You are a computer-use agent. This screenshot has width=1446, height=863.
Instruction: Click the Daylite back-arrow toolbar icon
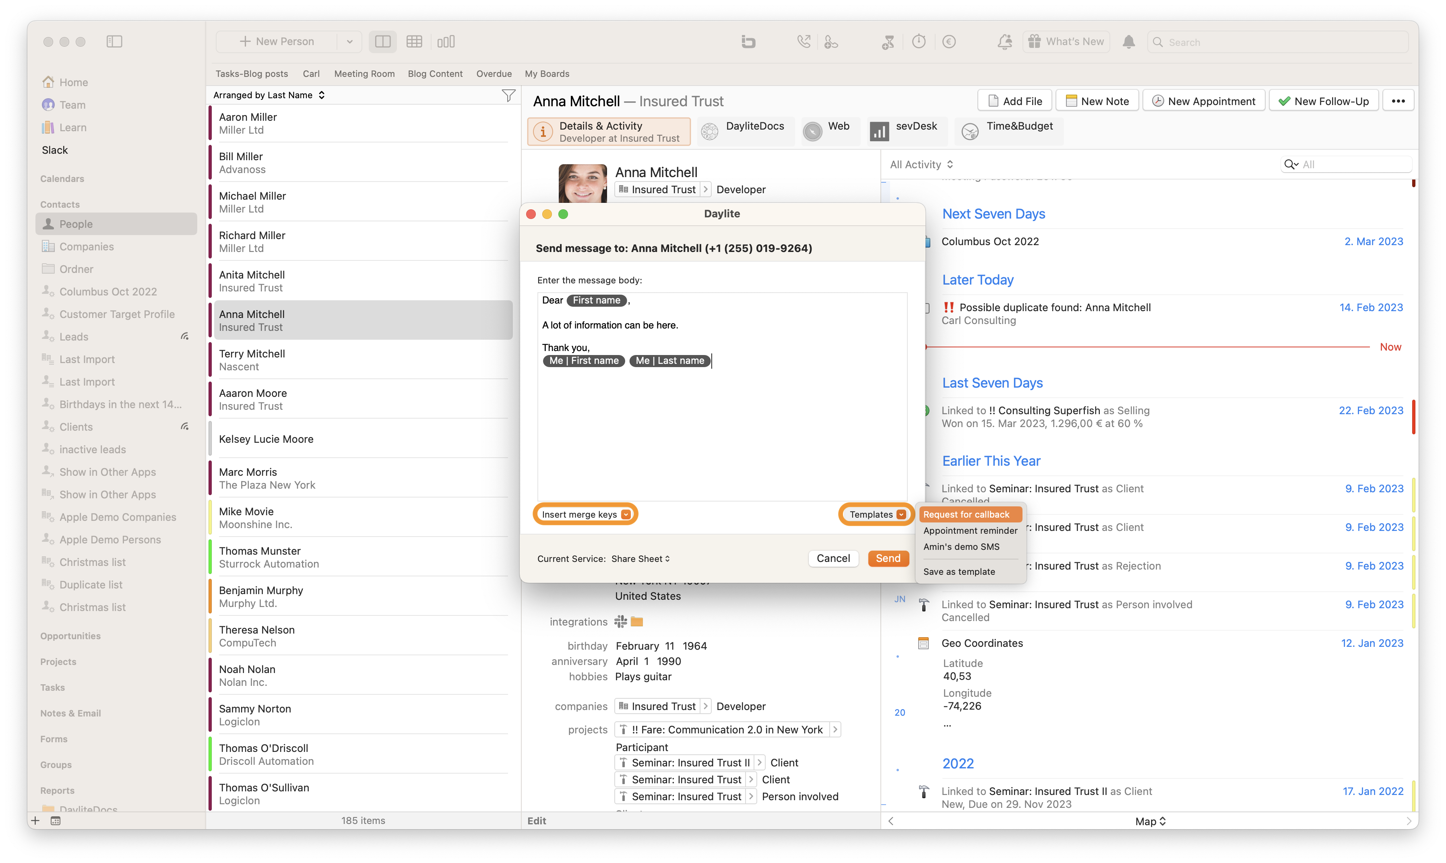click(x=748, y=41)
